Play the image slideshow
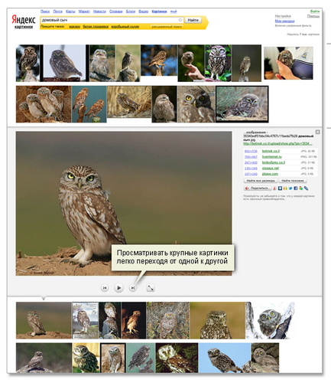 118,288
